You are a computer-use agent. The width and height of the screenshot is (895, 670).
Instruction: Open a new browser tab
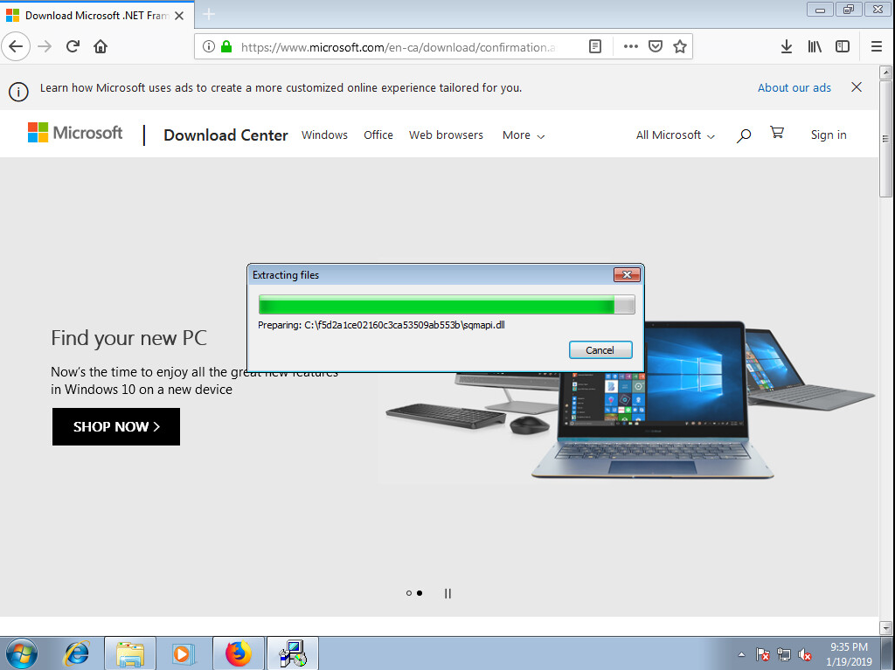(x=209, y=15)
